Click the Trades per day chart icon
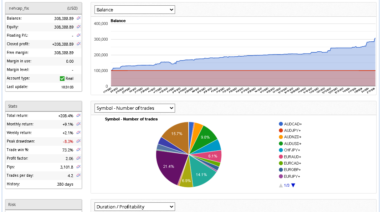Image resolution: width=383 pixels, height=212 pixels. pyautogui.click(x=79, y=175)
